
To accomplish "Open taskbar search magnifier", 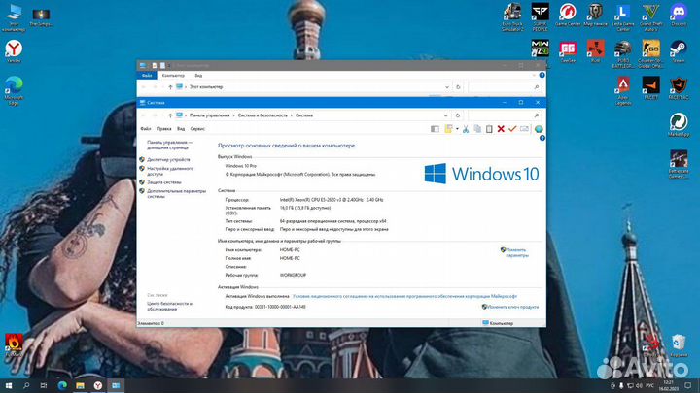I will tap(26, 385).
